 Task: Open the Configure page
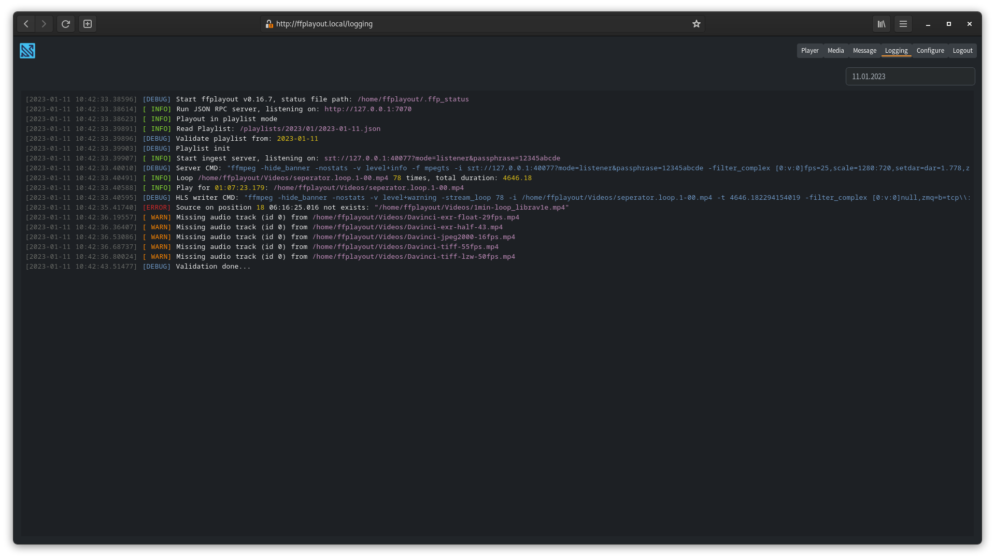click(x=930, y=51)
